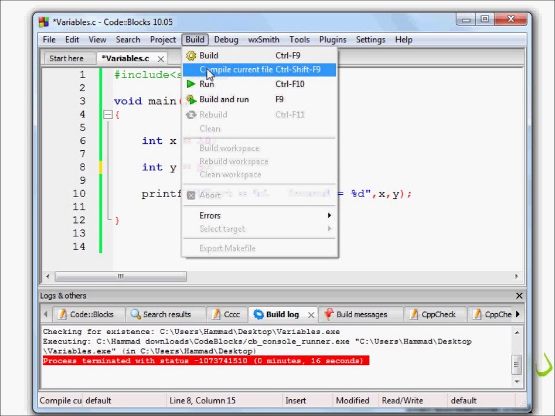Open the Settings menu
Viewport: 555px width, 416px height.
click(371, 40)
